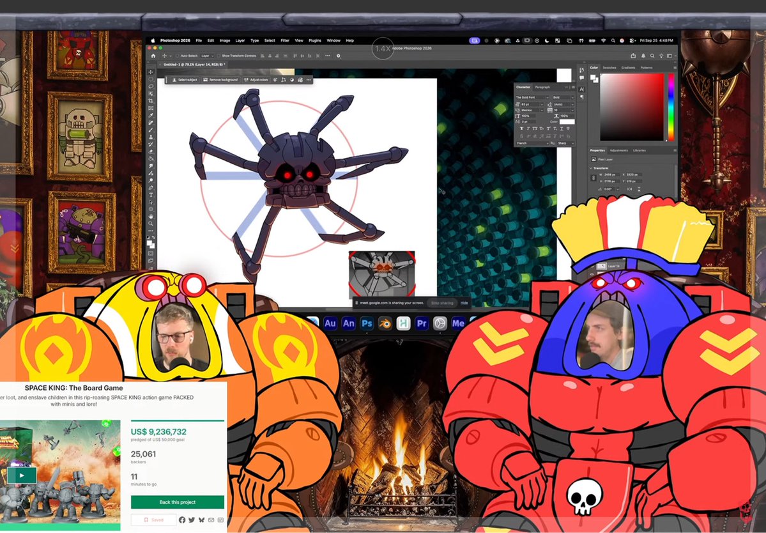This screenshot has height=533, width=766.
Task: Toggle Underline in Character panel
Action: click(562, 128)
